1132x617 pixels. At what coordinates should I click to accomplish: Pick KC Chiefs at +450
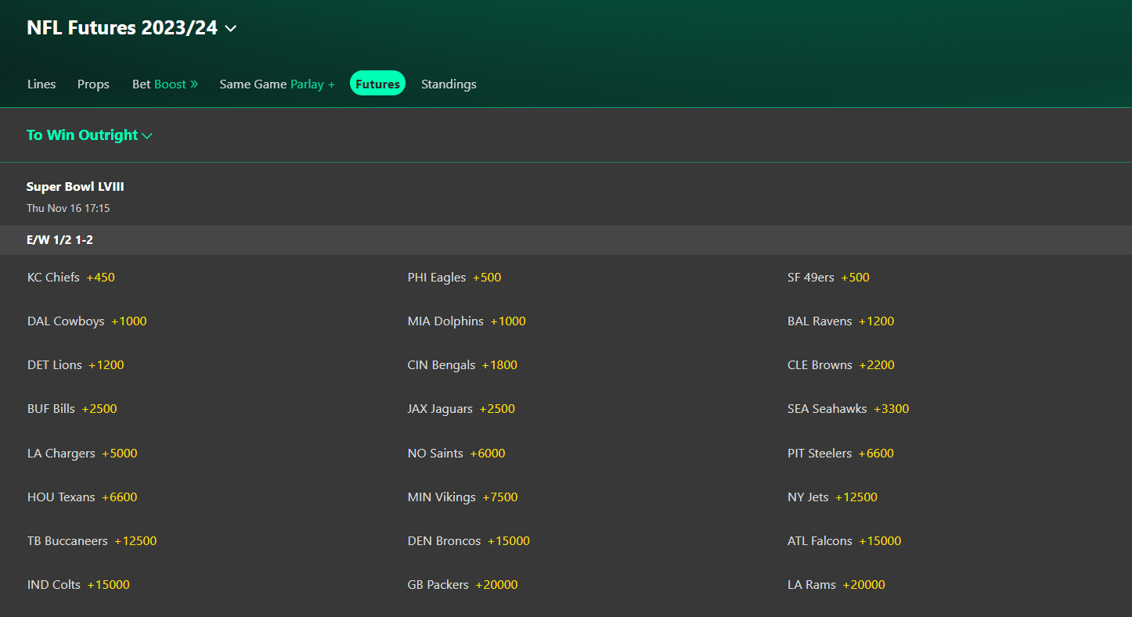[71, 278]
